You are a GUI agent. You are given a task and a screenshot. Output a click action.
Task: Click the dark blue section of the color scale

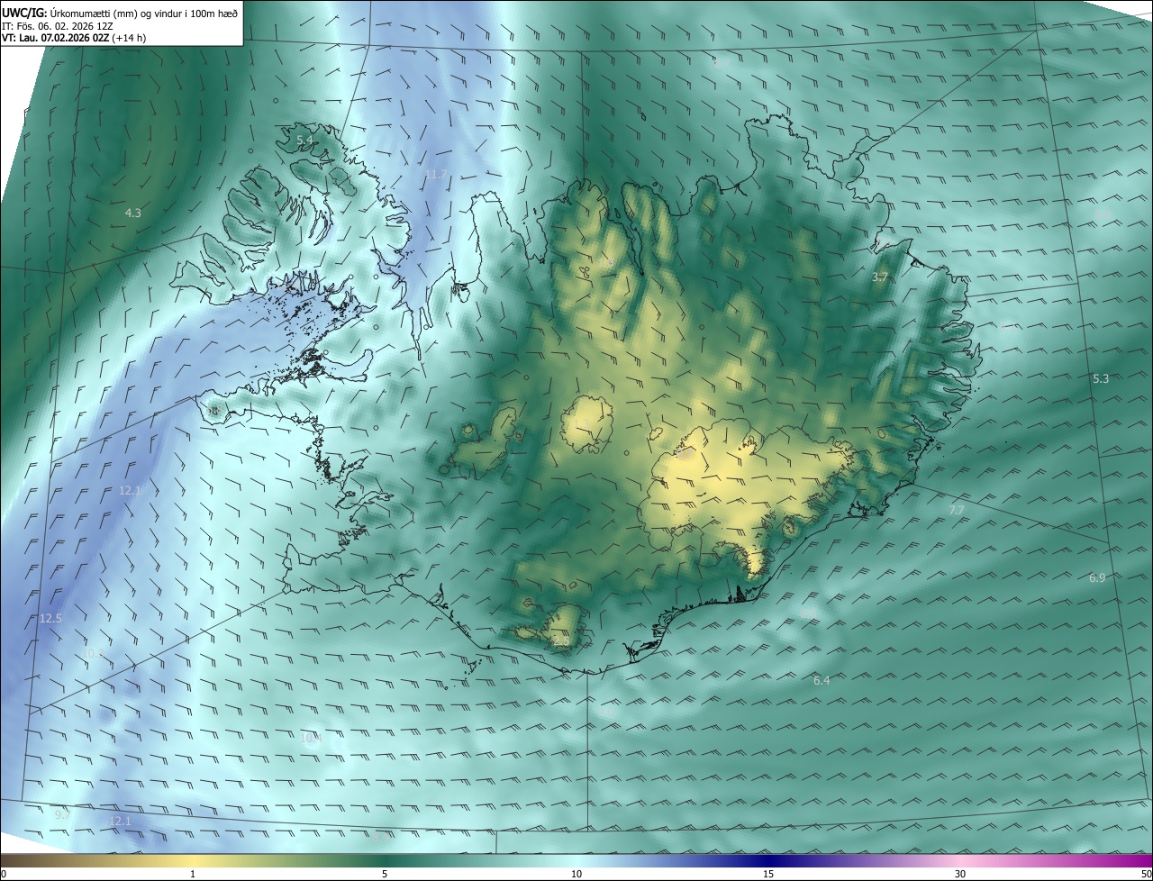tap(768, 861)
